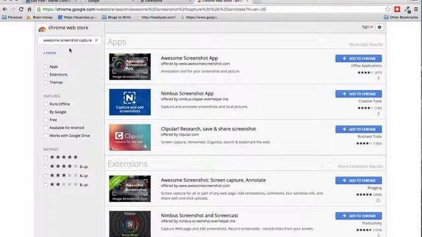The height and width of the screenshot is (237, 422).
Task: Open More Extension Results
Action: tap(360, 167)
